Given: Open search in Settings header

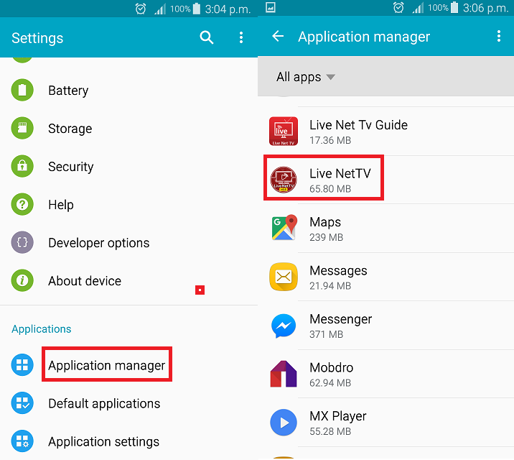Looking at the screenshot, I should click(x=207, y=37).
